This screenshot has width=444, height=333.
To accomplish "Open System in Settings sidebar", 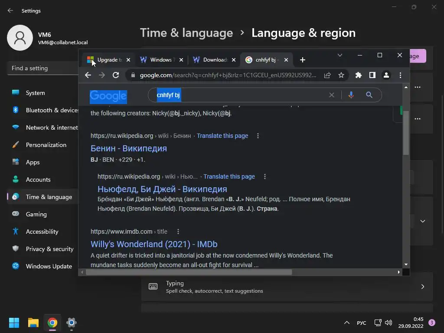I will (42, 93).
